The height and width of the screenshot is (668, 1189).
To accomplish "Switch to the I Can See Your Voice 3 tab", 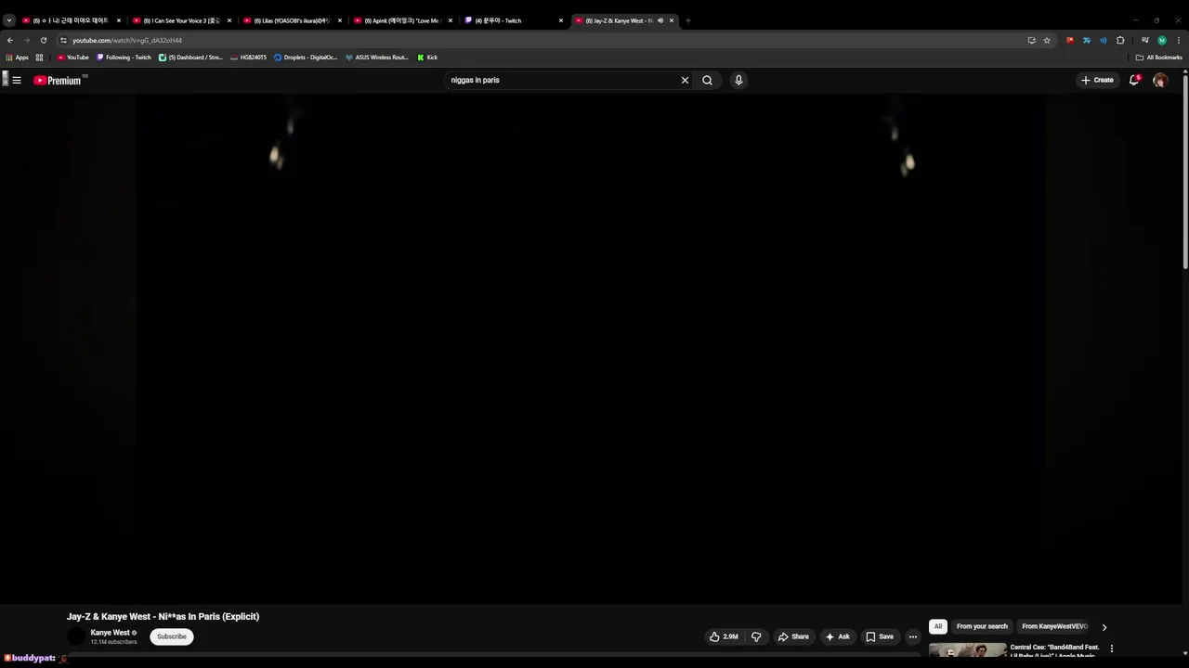I will [182, 20].
